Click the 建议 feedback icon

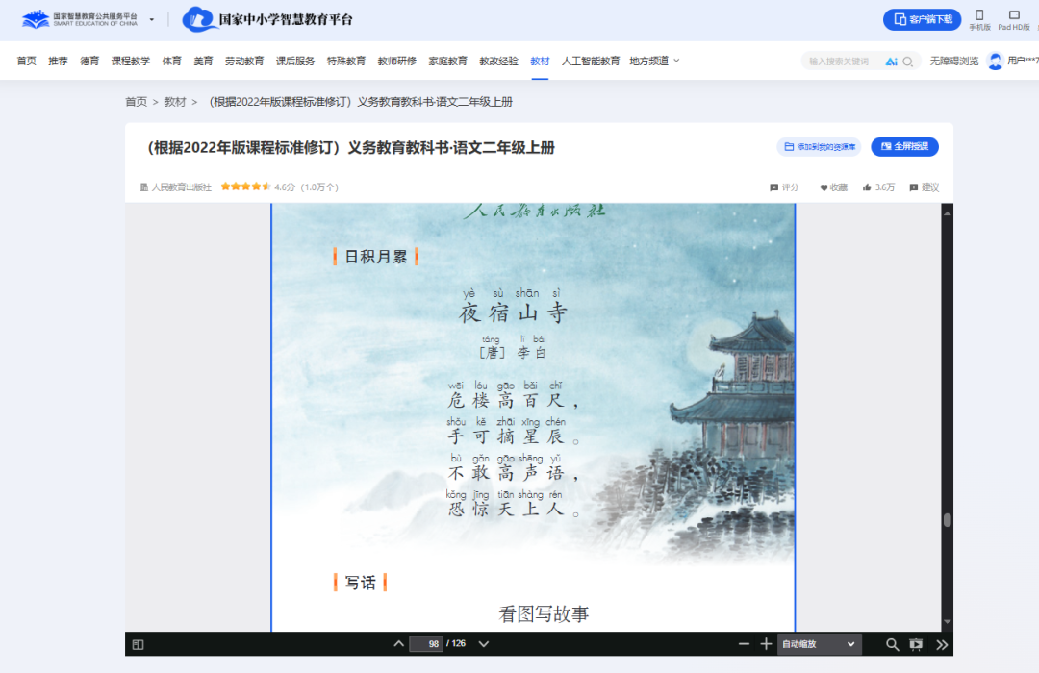pyautogui.click(x=925, y=187)
